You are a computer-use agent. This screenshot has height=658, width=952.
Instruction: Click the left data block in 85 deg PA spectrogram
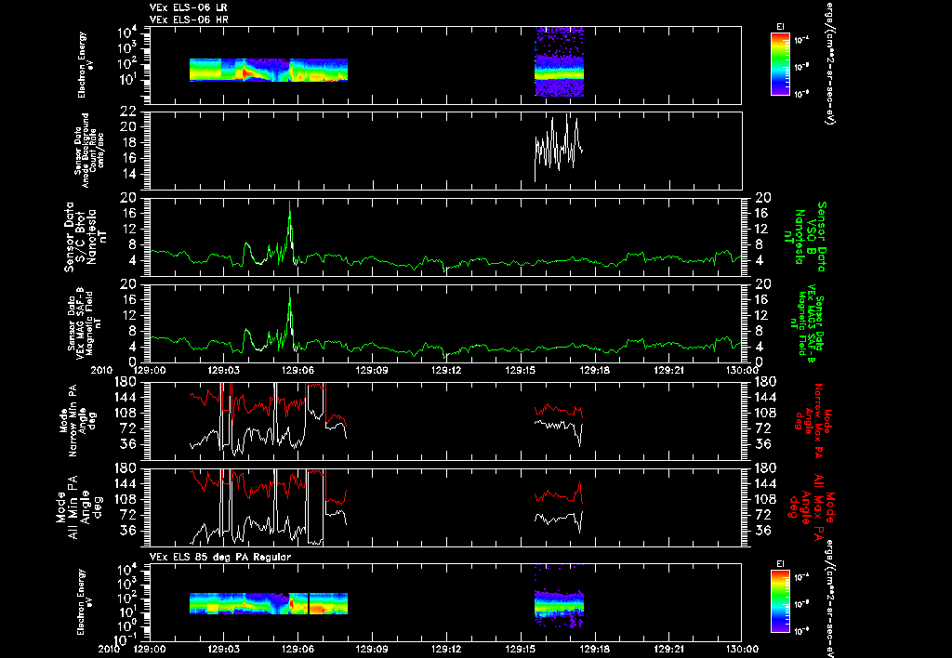(269, 603)
